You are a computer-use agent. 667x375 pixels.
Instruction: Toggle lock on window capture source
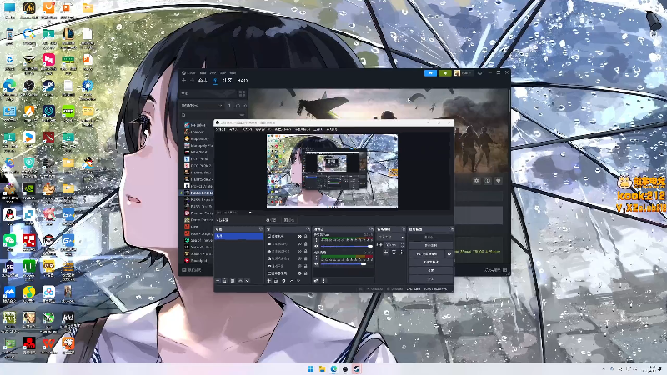coord(305,273)
